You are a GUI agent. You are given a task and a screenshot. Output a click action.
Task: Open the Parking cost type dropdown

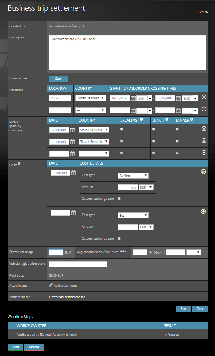click(x=133, y=175)
